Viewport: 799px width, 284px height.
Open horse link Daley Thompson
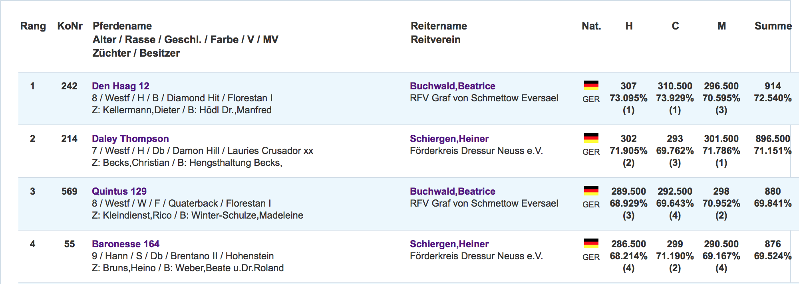[130, 139]
